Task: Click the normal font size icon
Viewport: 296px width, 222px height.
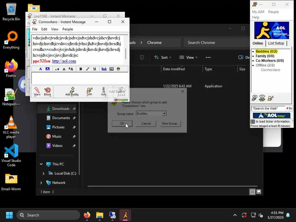Action: [64, 69]
